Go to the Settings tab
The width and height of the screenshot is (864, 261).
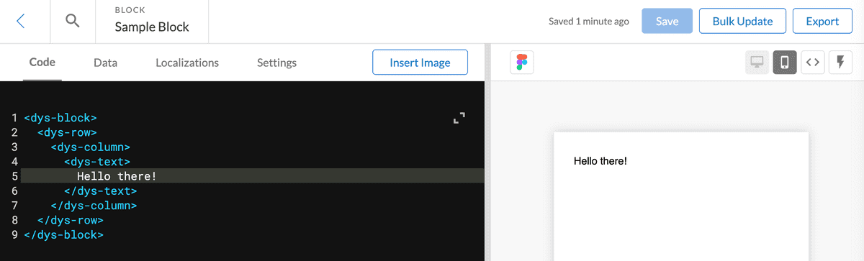point(276,63)
